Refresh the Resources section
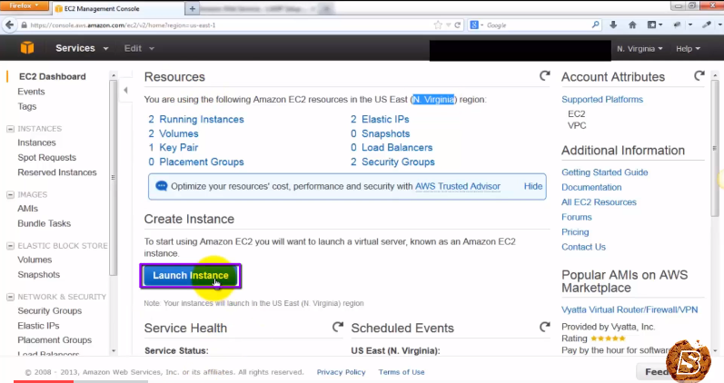724x383 pixels. pos(545,75)
